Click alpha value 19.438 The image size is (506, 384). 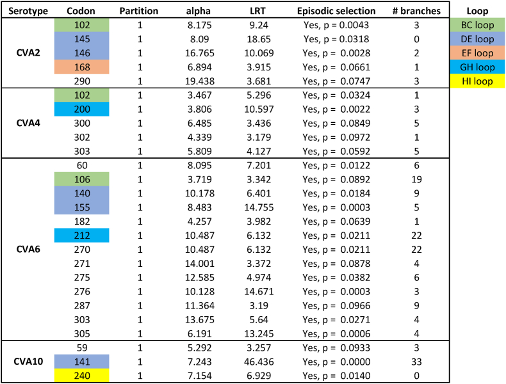[199, 81]
